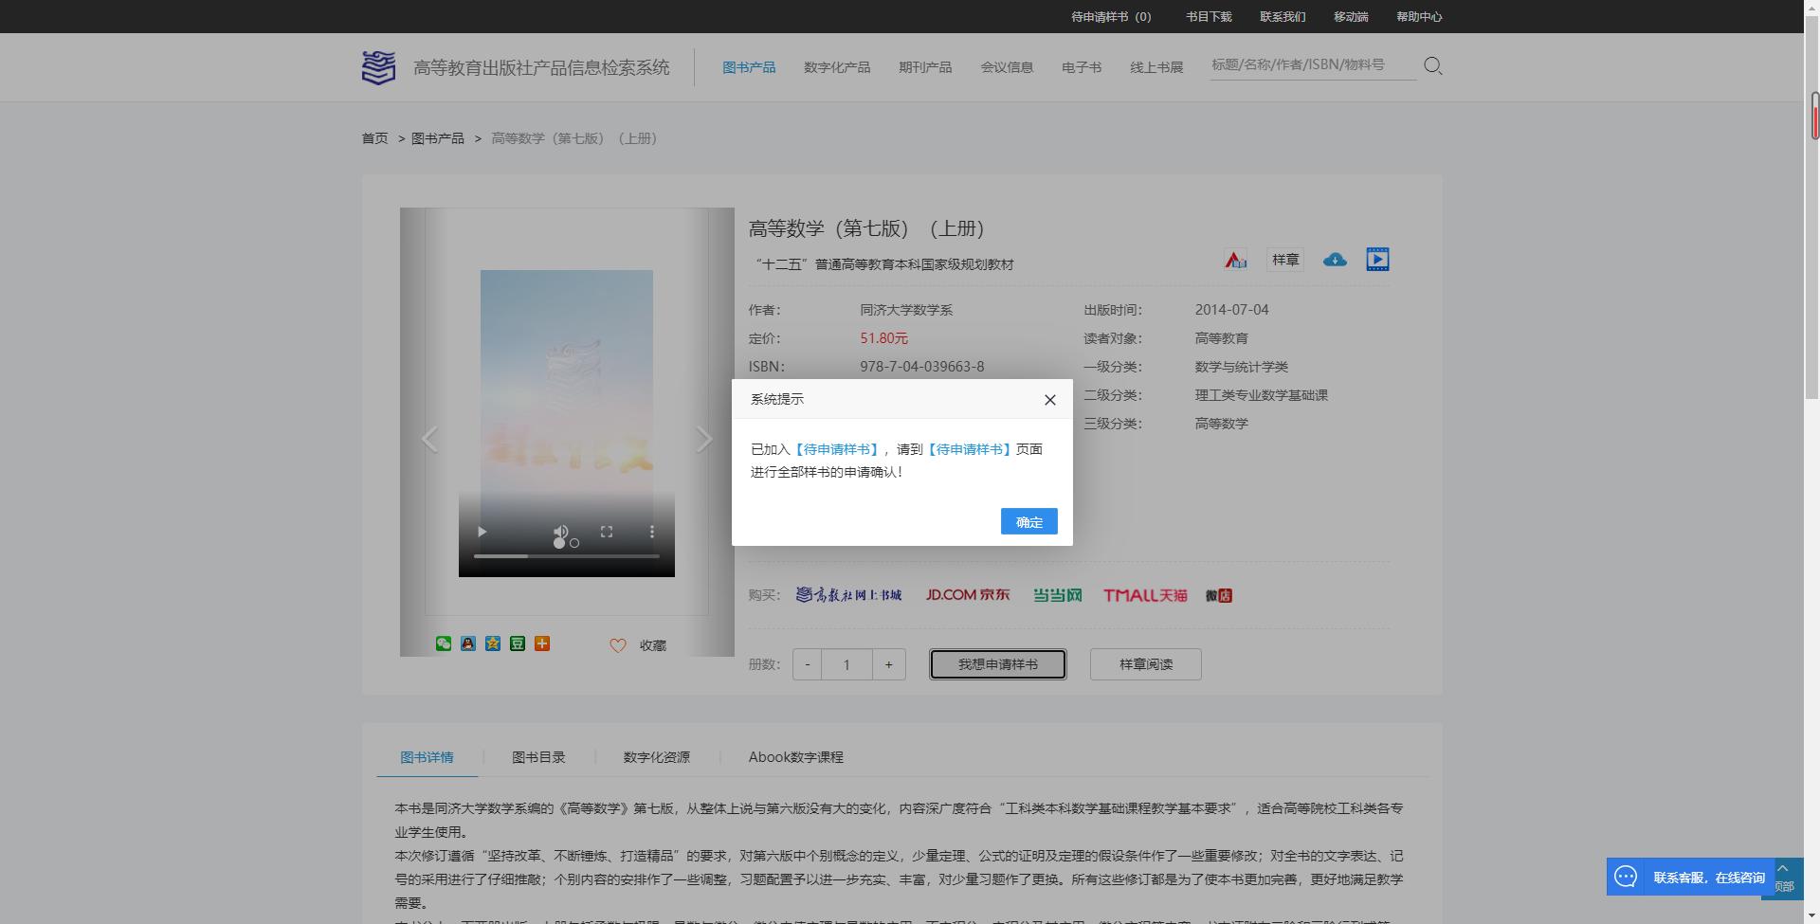Image resolution: width=1820 pixels, height=924 pixels.
Task: Share the book to QQ
Action: 468,643
